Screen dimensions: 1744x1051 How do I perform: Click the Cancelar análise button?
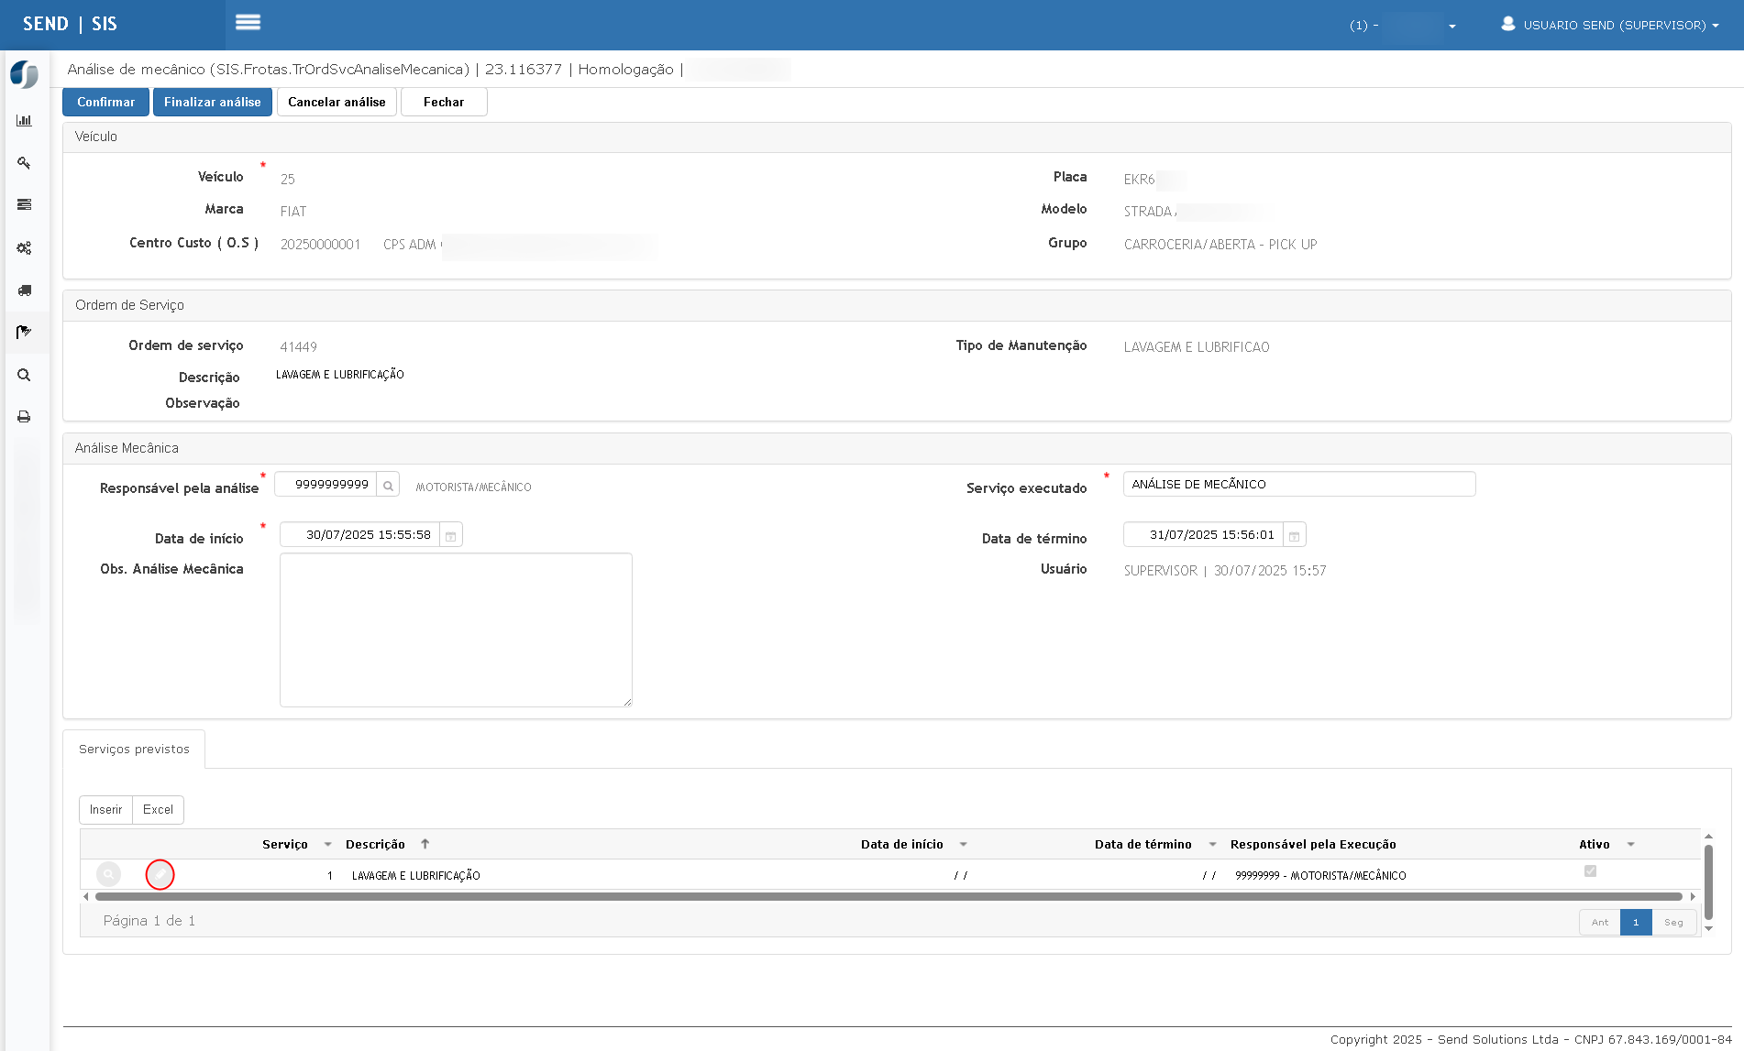click(337, 102)
